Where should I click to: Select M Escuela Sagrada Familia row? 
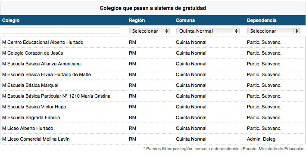153,117
